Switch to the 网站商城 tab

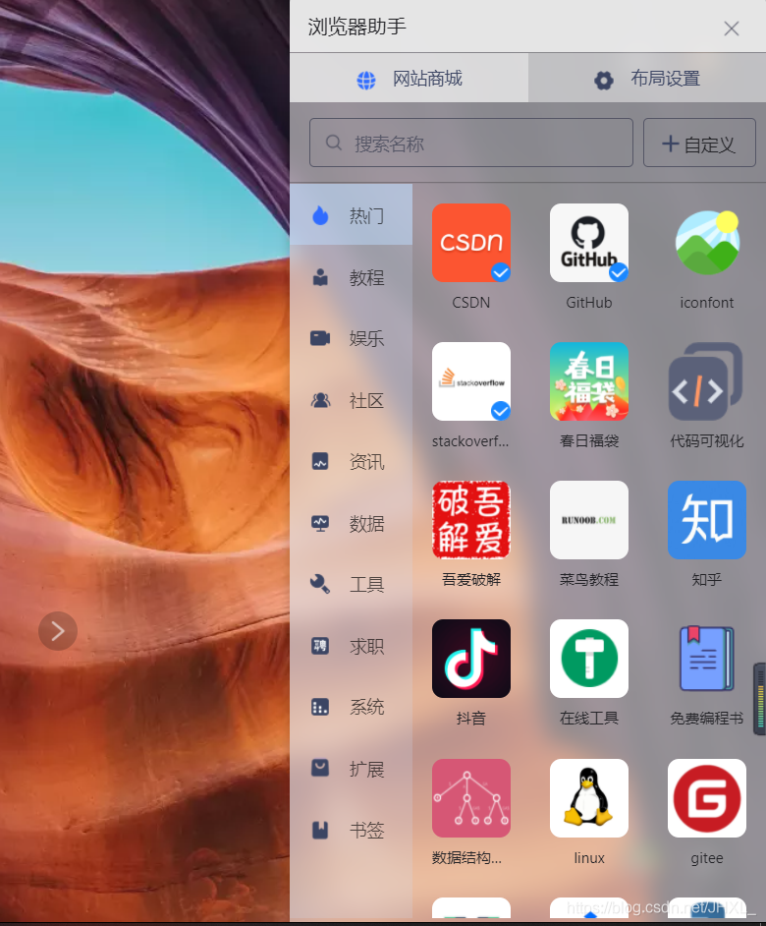pyautogui.click(x=409, y=78)
